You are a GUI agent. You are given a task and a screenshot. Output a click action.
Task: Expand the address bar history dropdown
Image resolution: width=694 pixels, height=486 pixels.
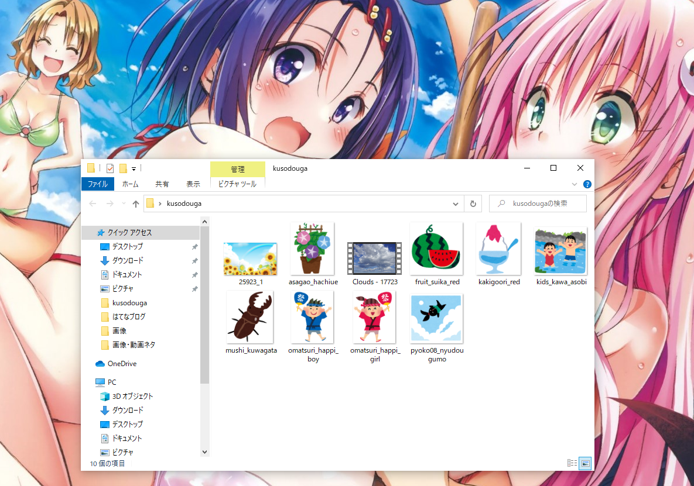click(456, 204)
